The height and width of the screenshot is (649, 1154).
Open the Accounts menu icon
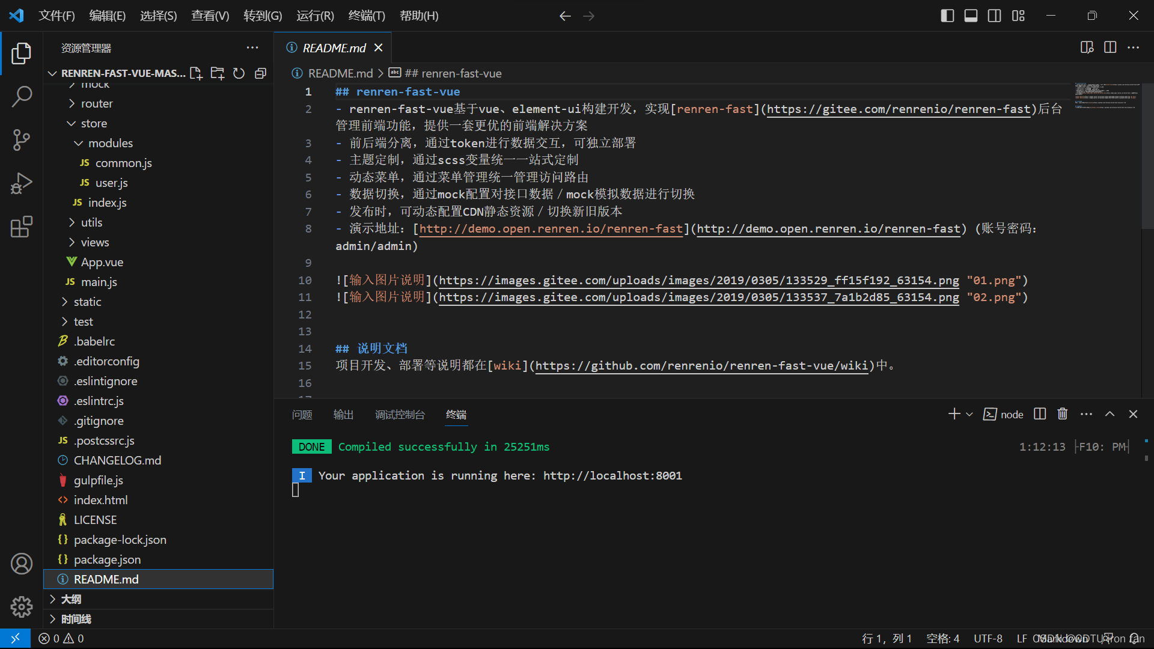pos(22,564)
